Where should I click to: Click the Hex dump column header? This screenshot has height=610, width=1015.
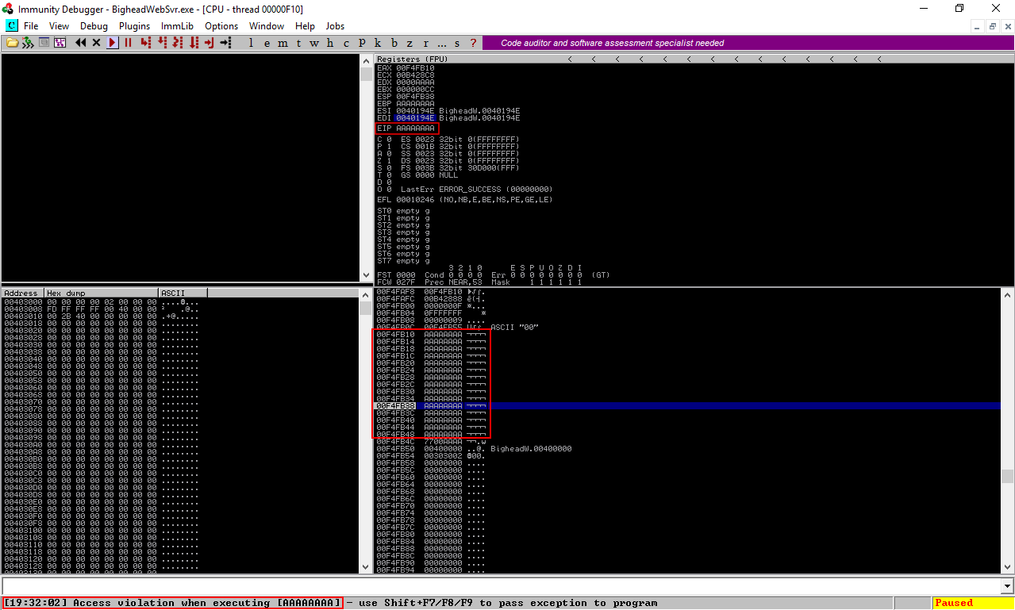coord(101,293)
